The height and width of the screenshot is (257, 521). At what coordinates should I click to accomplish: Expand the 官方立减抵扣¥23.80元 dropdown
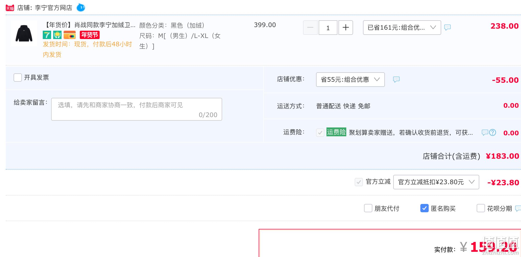click(x=436, y=182)
